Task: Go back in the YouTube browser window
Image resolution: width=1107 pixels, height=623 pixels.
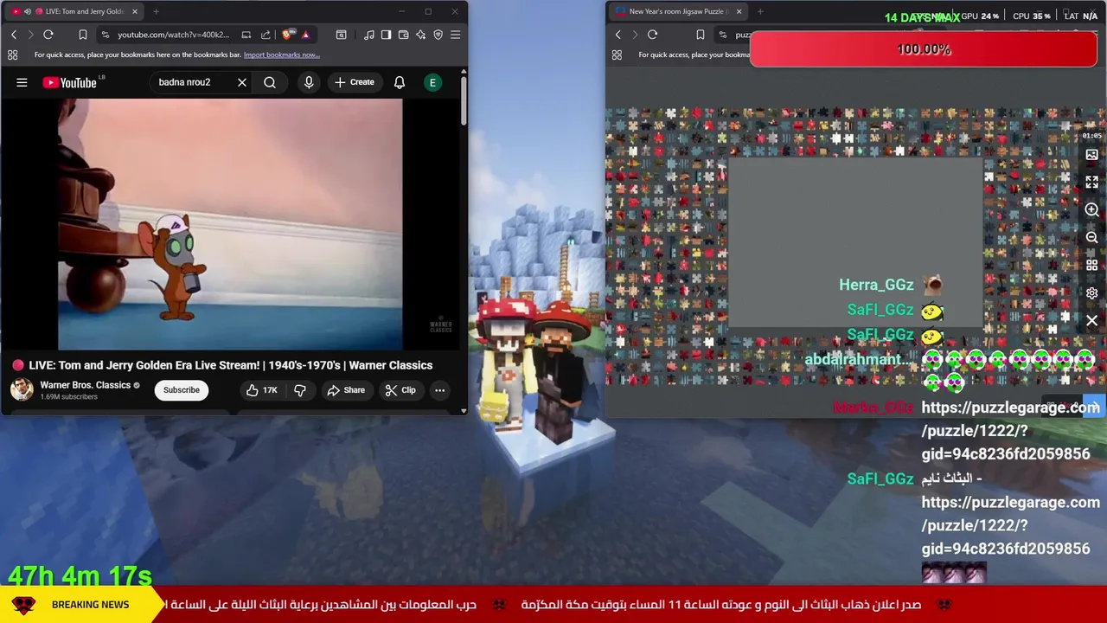Action: coord(14,35)
